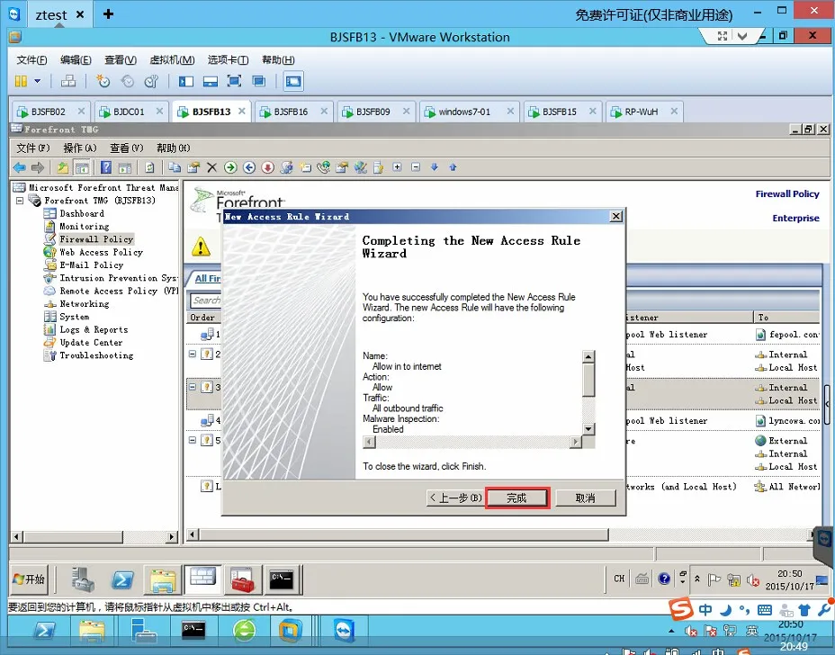Click the TMG toolbar refresh icon
The image size is (835, 655).
click(149, 167)
